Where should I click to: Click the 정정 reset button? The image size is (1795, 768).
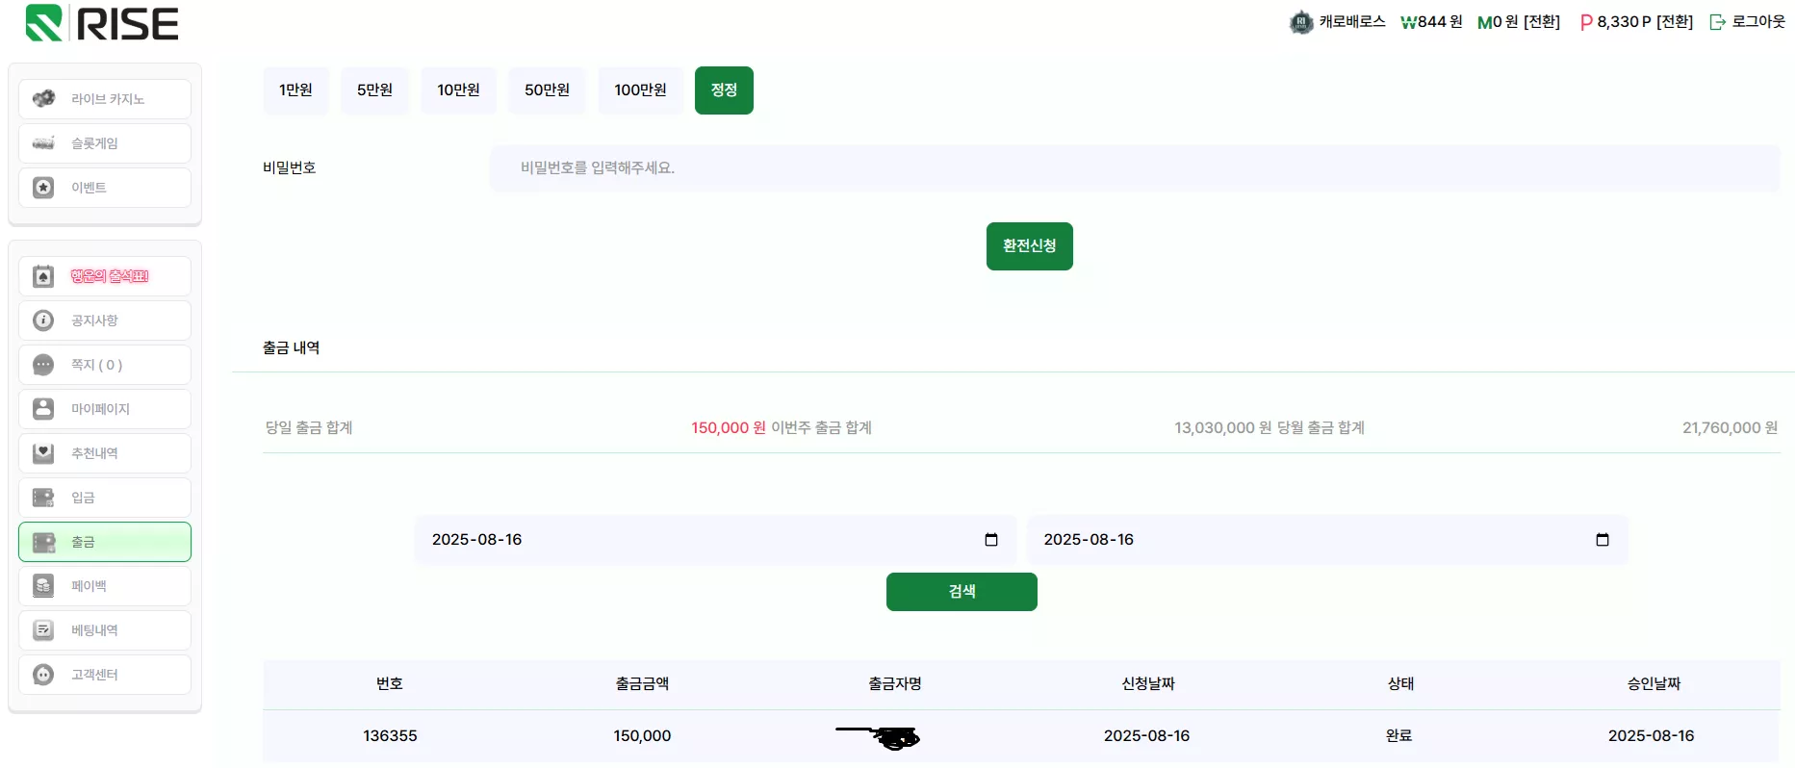point(724,90)
